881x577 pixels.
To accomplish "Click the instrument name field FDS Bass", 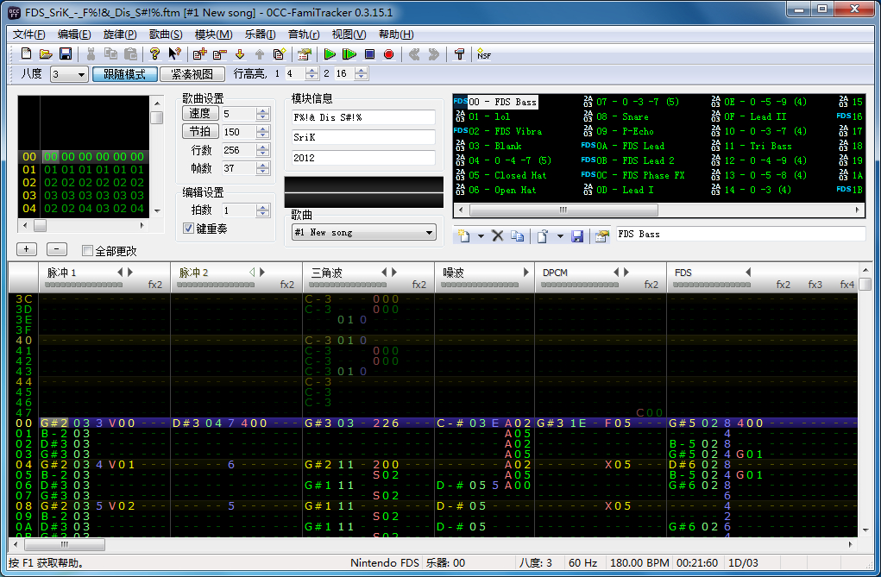I will point(740,235).
